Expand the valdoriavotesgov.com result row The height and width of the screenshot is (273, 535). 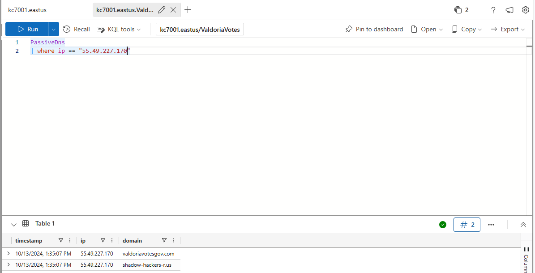pyautogui.click(x=8, y=253)
